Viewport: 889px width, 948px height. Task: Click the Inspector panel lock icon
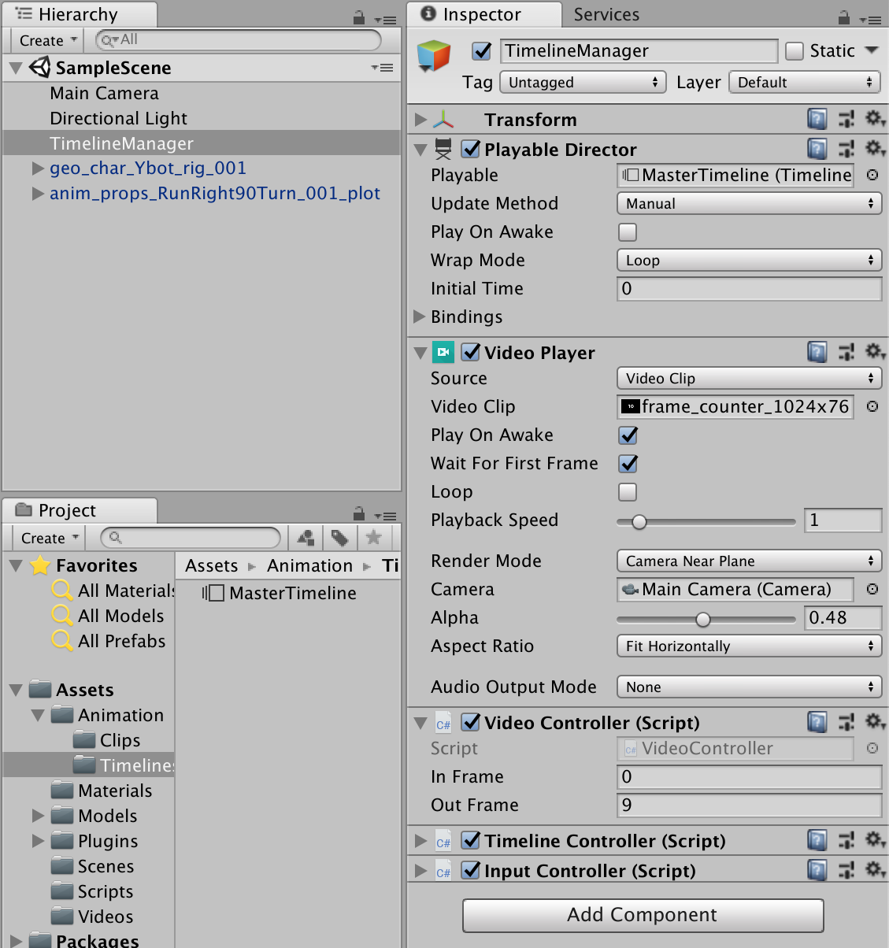tap(844, 17)
